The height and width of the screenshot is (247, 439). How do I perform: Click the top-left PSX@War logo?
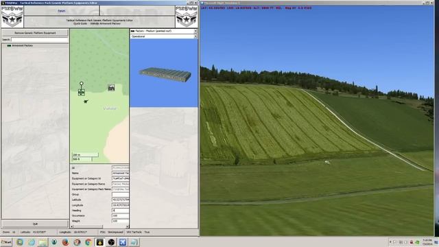(12, 16)
